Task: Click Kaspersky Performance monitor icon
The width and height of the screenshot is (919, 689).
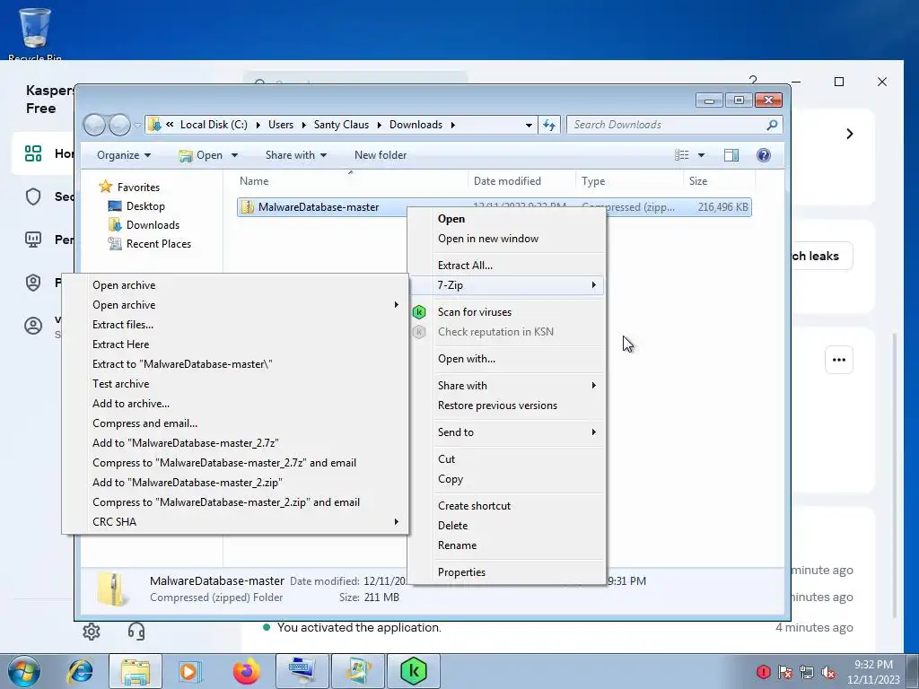Action: [33, 239]
